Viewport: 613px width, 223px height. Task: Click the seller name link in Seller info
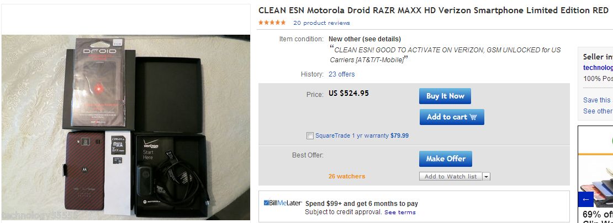598,68
